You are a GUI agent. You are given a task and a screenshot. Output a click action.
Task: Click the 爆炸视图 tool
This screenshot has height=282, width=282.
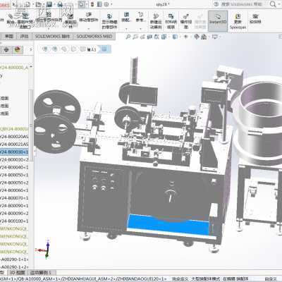(186, 21)
